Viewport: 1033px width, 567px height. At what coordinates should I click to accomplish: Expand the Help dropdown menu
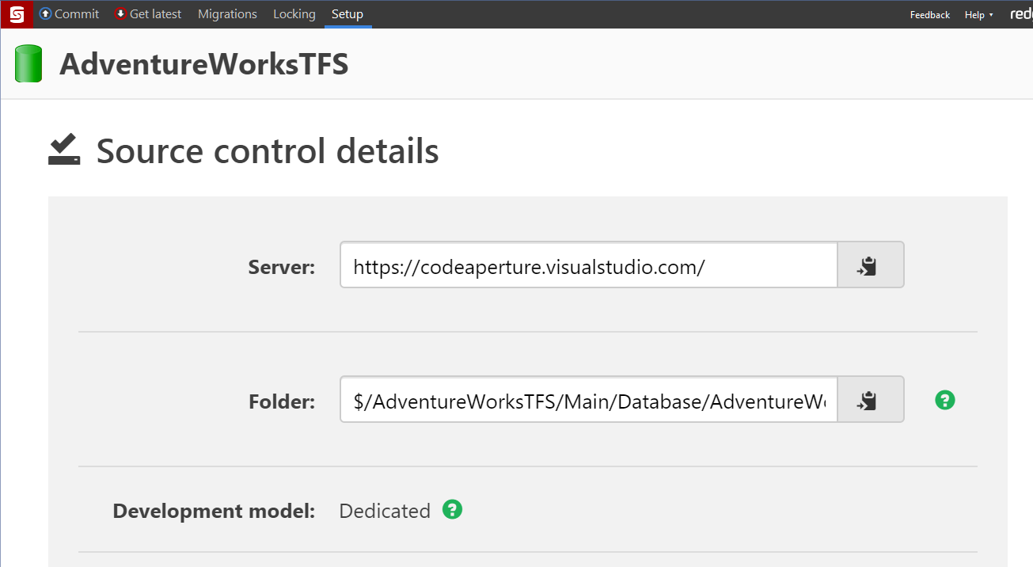(x=978, y=15)
